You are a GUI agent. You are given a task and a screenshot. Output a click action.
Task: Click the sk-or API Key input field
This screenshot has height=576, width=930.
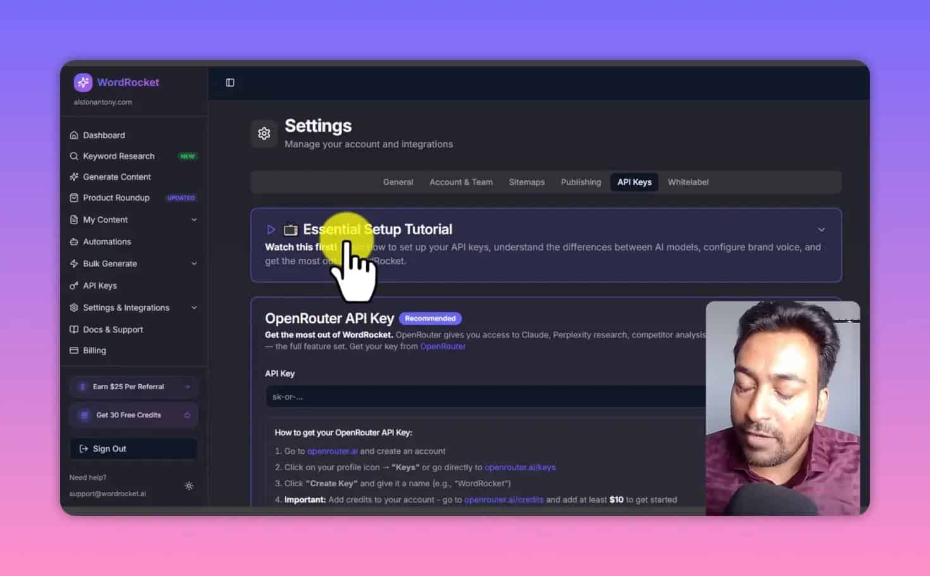click(484, 396)
